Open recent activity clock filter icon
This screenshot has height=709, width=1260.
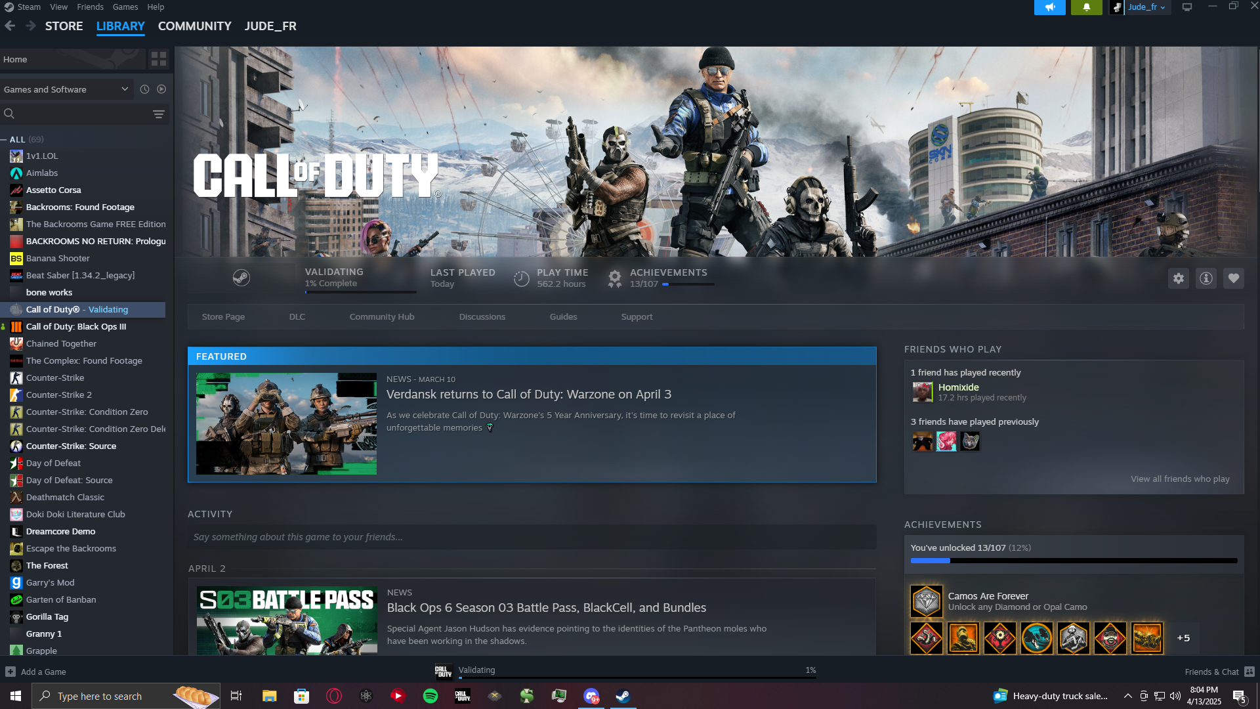[144, 89]
